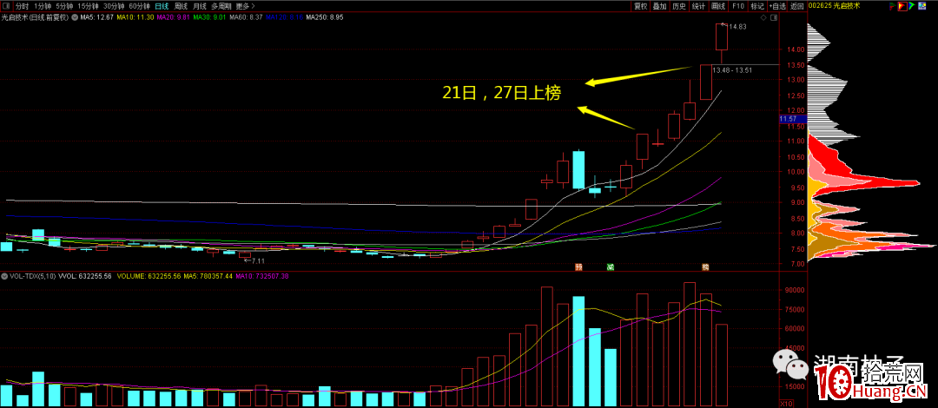Toggle the side panel icon near price axis
The width and height of the screenshot is (938, 408).
point(774,19)
